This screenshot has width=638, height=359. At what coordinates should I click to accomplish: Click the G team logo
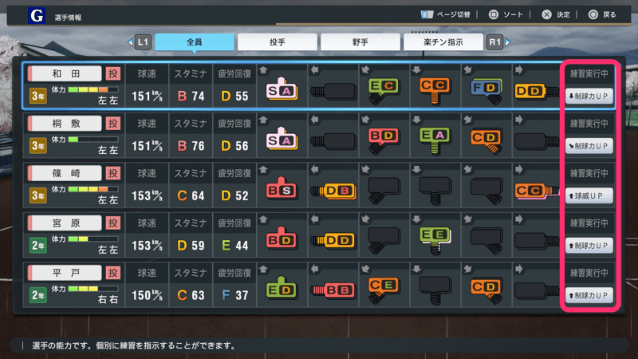pos(37,16)
